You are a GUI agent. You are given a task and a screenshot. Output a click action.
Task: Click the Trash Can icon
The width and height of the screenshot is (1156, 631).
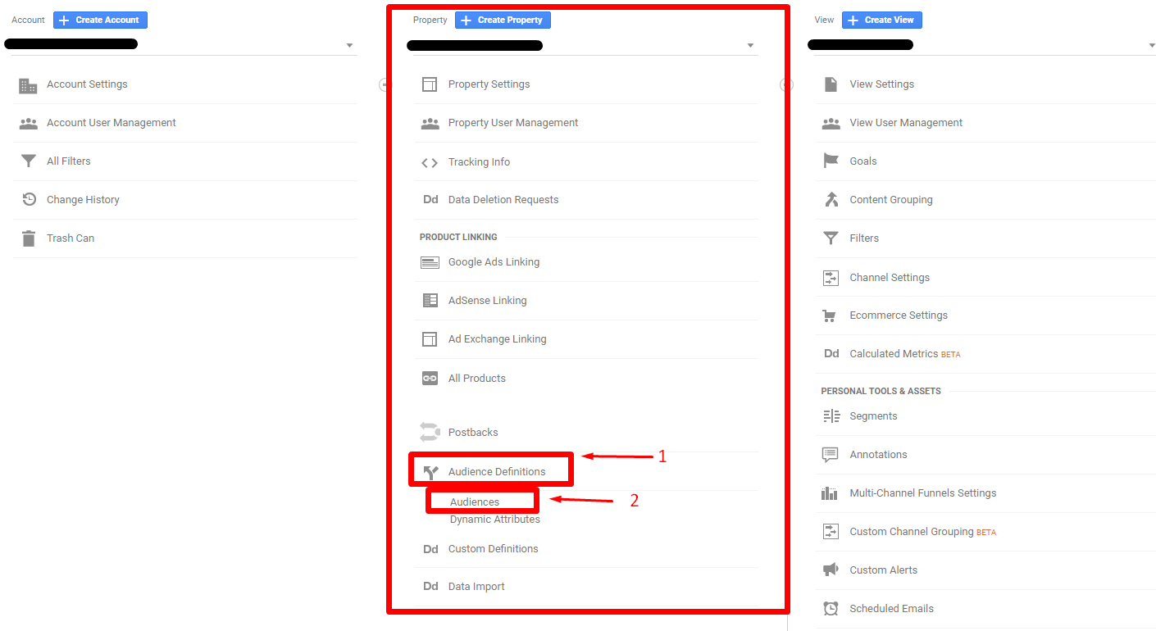pos(29,238)
